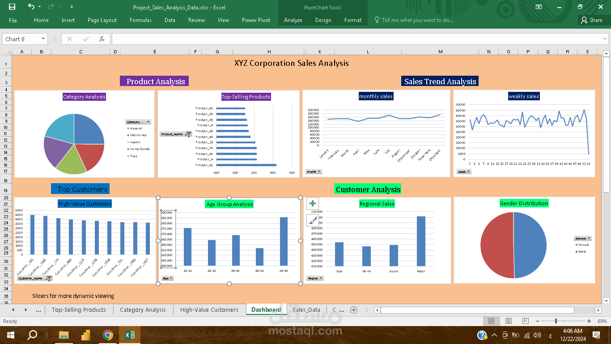The height and width of the screenshot is (344, 611).
Task: Click inside the formula bar input
Action: 356,39
